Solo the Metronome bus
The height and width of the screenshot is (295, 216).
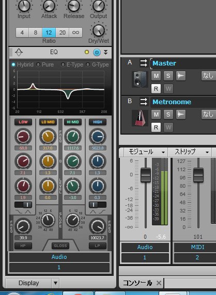point(168,114)
